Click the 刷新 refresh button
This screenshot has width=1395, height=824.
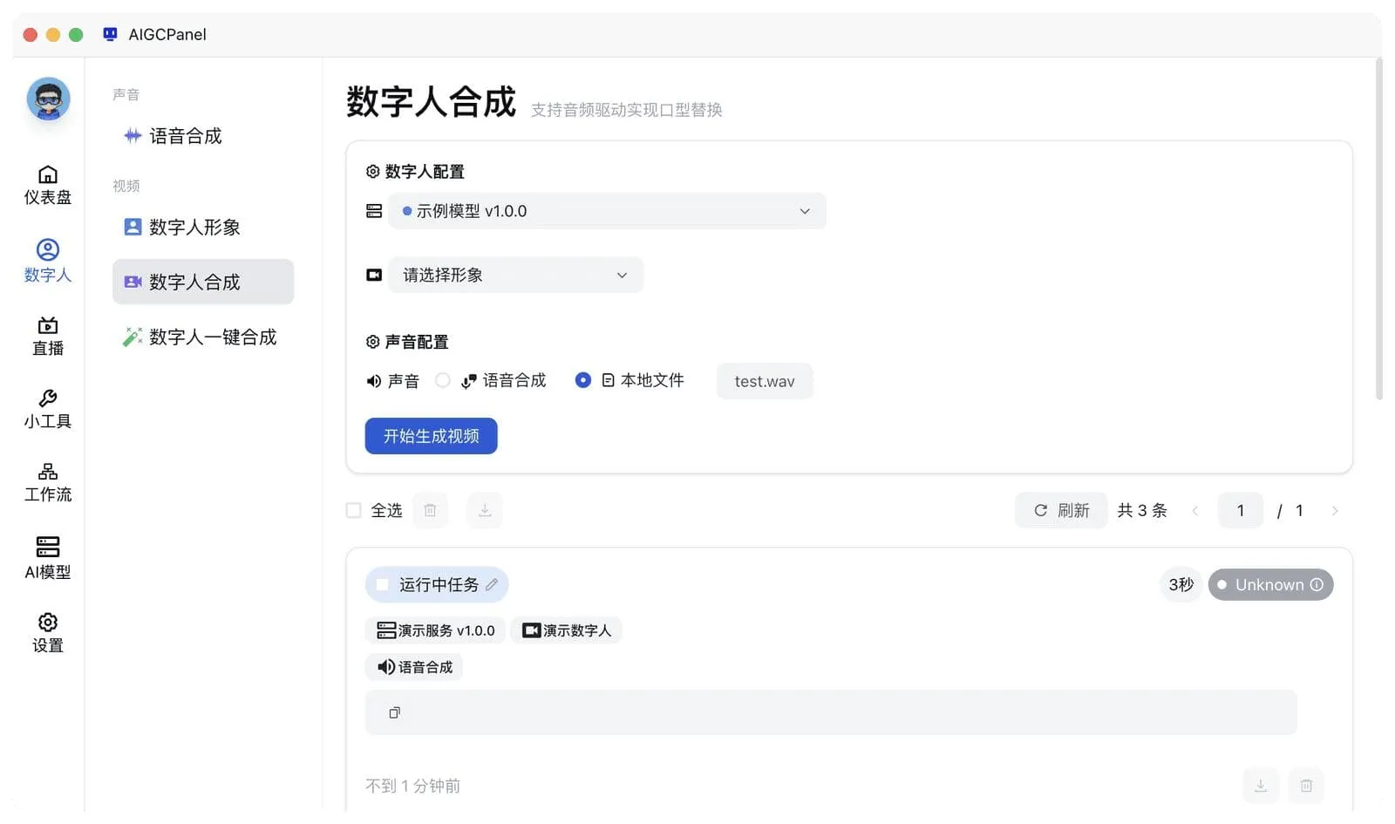tap(1061, 510)
